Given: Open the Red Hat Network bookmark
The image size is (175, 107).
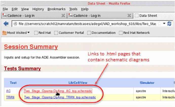Looking at the screenshot, I should [134, 33].
